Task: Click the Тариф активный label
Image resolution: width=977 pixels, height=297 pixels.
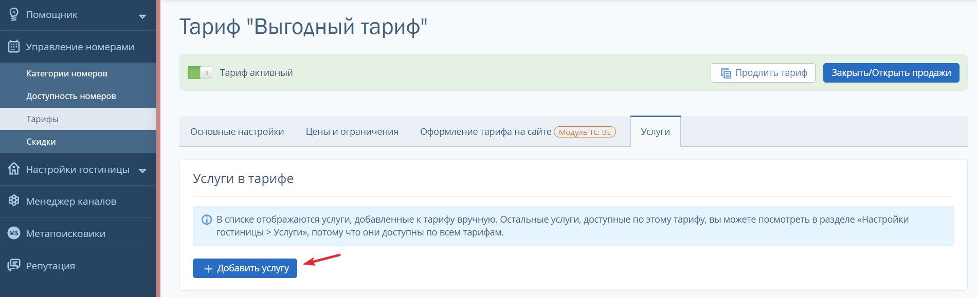Action: coord(257,73)
